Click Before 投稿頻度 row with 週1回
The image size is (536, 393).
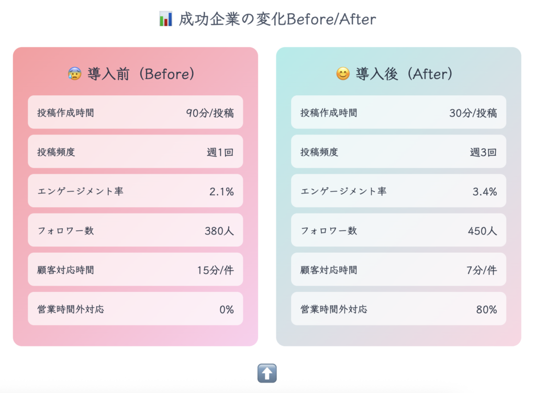point(135,152)
